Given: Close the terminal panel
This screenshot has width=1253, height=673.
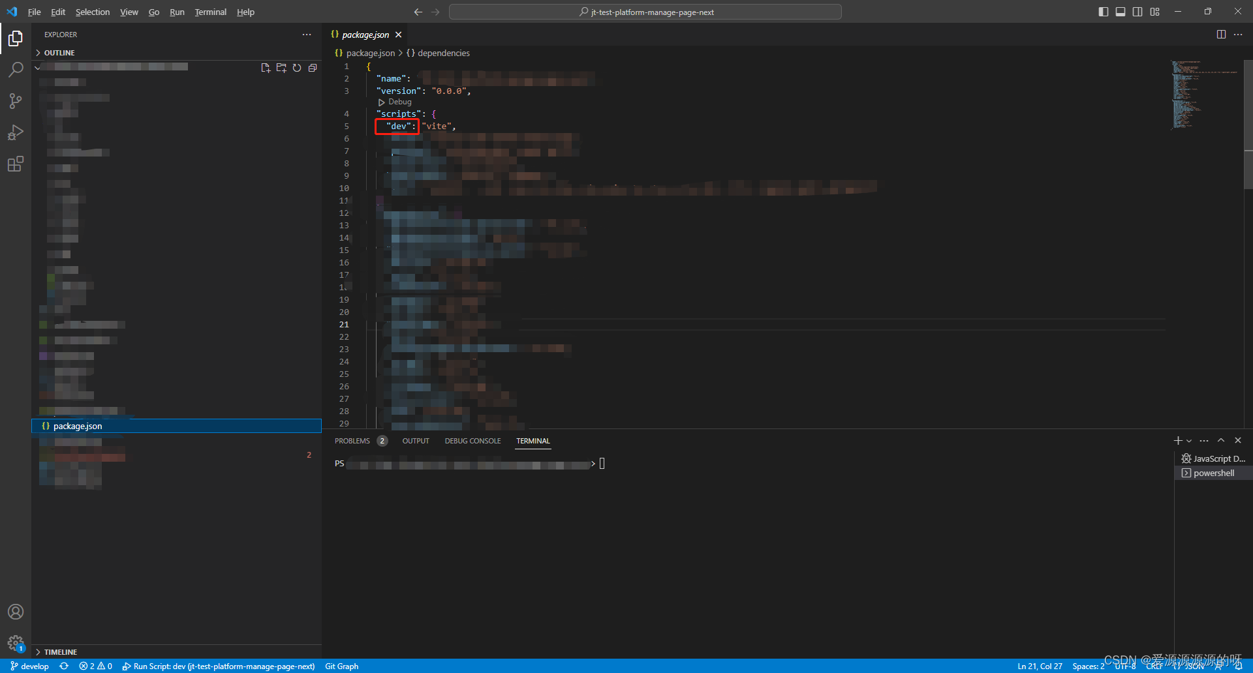Looking at the screenshot, I should (1238, 441).
